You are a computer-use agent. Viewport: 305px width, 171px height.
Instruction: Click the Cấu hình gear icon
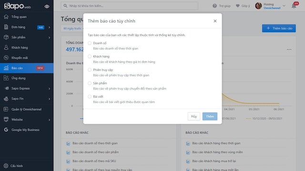pyautogui.click(x=6, y=166)
